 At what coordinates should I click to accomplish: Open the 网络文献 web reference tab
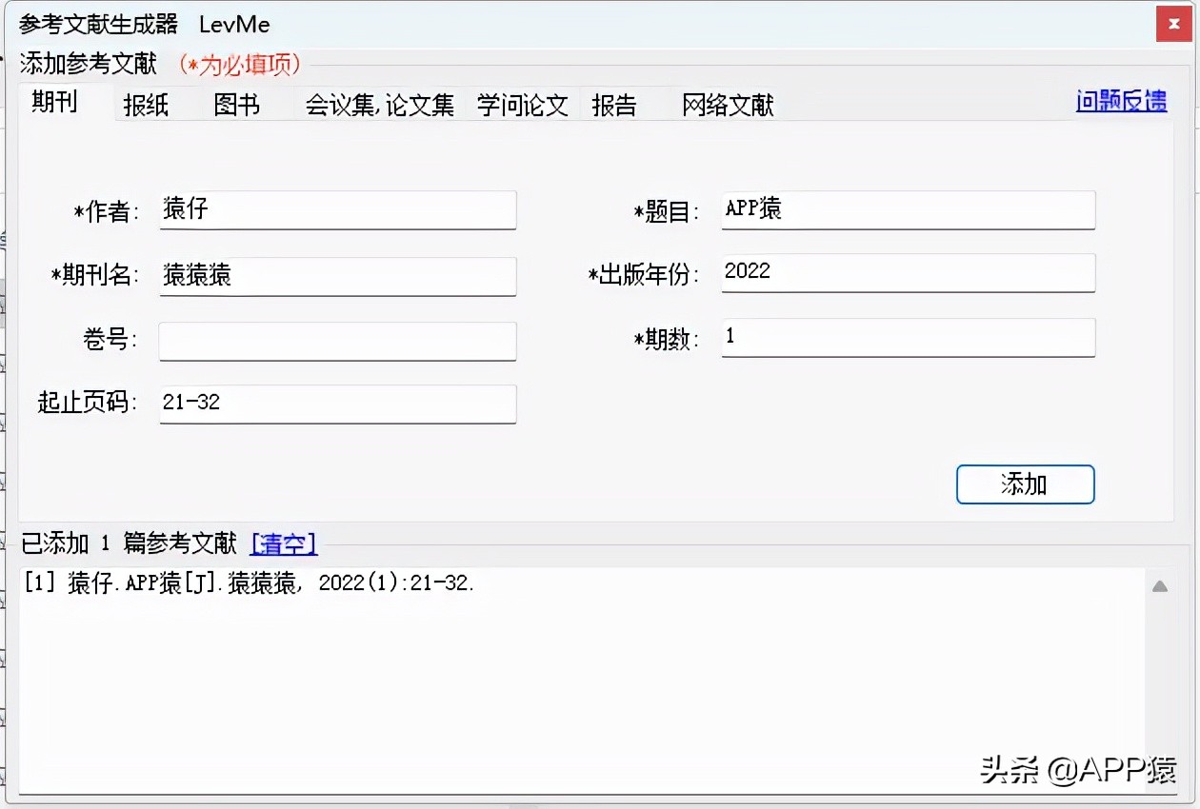(x=727, y=107)
